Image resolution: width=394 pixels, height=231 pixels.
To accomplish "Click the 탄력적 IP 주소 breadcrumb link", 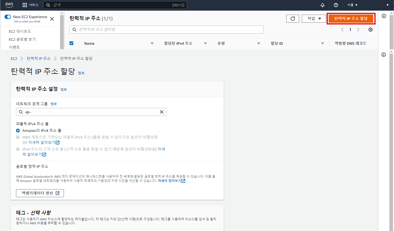I will [x=39, y=59].
